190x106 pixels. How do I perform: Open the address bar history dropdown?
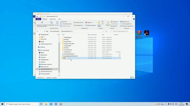tap(103, 31)
